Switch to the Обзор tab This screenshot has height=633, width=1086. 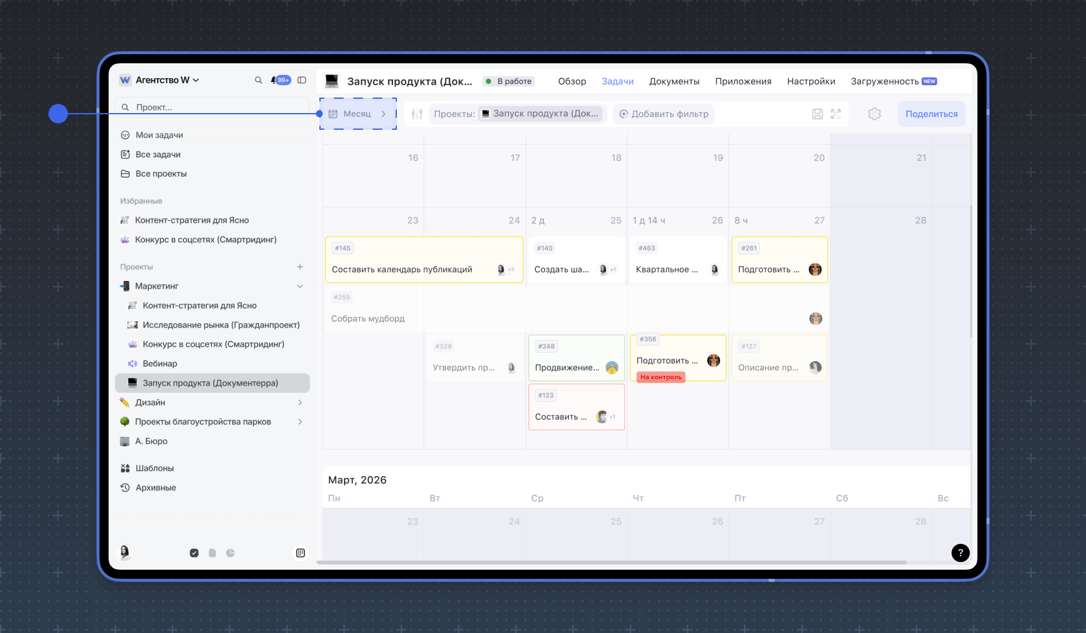(571, 81)
